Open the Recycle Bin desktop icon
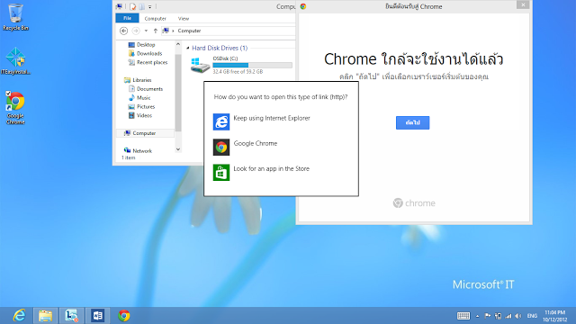This screenshot has height=324, width=576. pyautogui.click(x=15, y=17)
